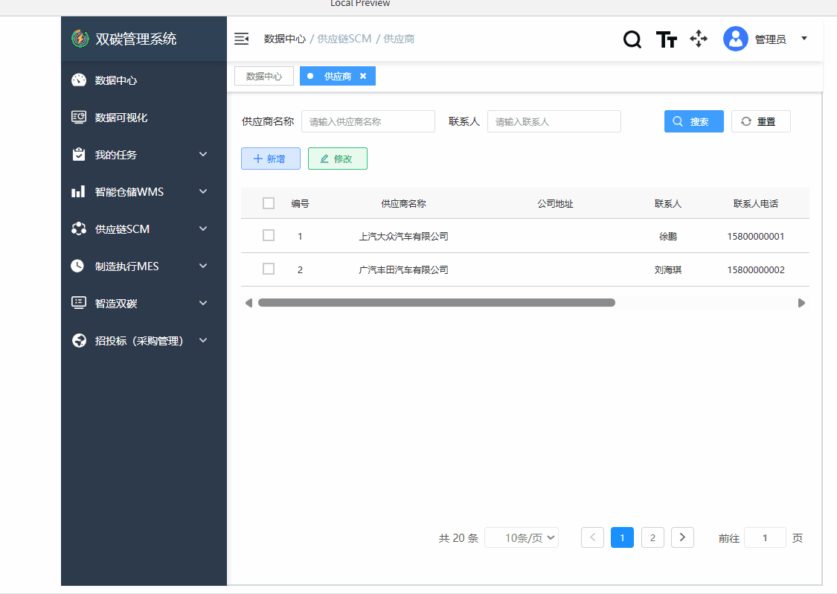
Task: Select the 供应商 tab
Action: 335,75
